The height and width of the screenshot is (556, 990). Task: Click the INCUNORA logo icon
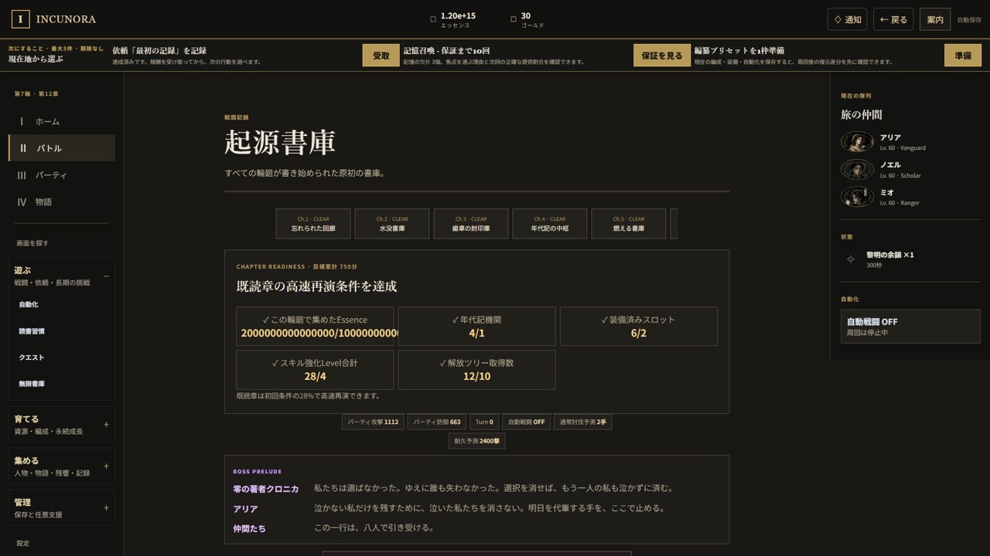(x=21, y=19)
